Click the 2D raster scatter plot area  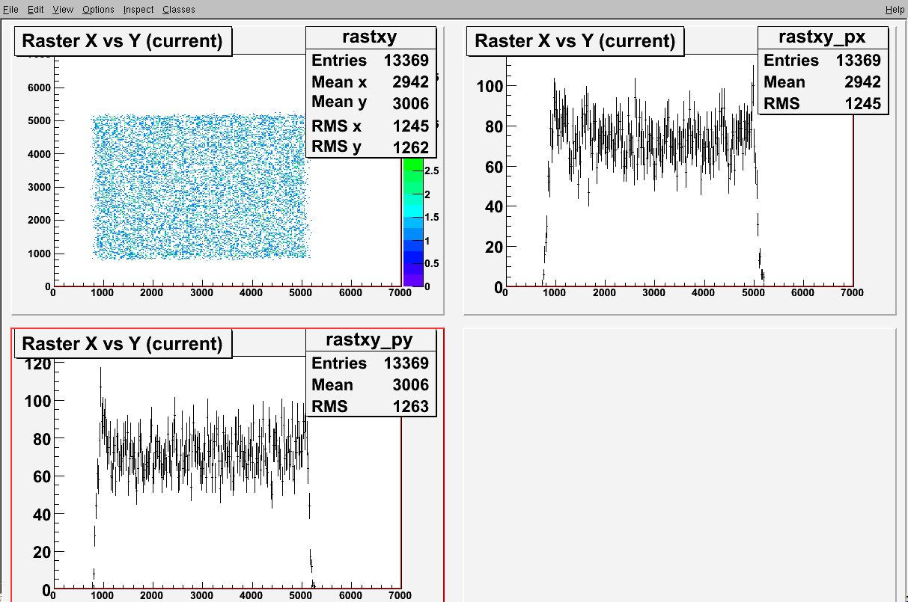pos(201,187)
